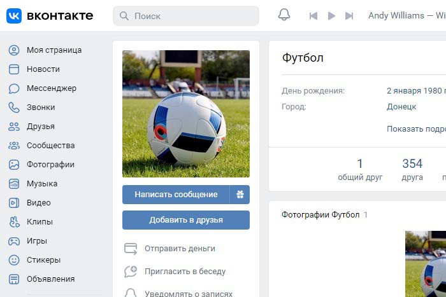
Task: Open the Донецк city link
Action: pyautogui.click(x=401, y=106)
